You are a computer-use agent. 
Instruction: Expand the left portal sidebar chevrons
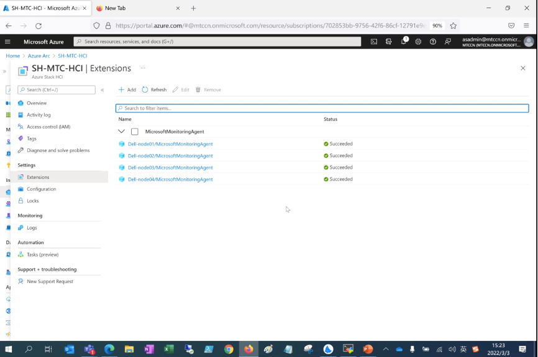tap(4, 71)
